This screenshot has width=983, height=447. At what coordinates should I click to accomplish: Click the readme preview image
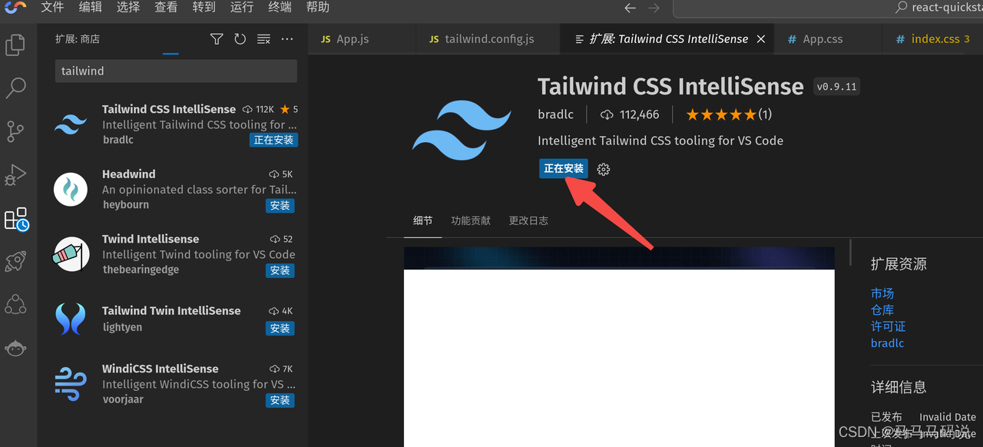(x=619, y=347)
